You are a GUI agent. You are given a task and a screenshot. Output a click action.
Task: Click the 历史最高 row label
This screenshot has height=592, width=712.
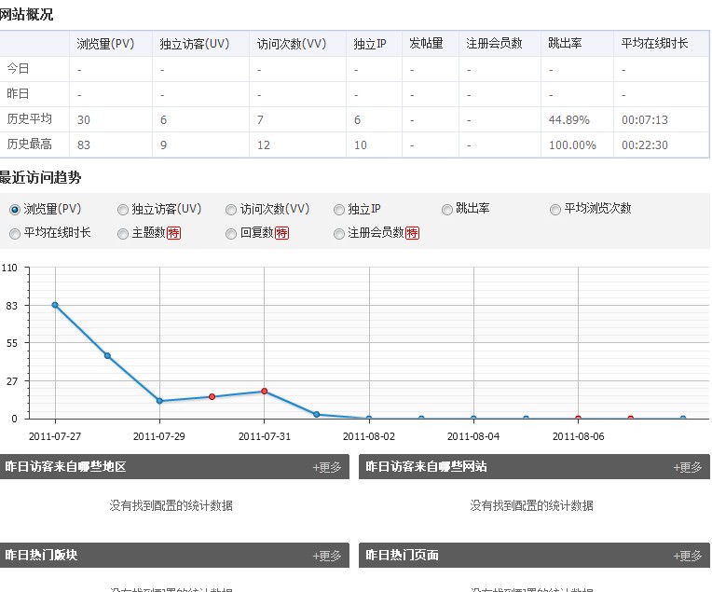[x=29, y=144]
